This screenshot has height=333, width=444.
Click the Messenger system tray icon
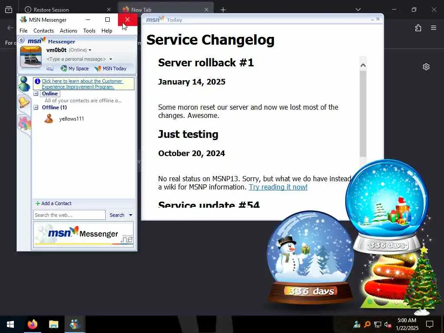pyautogui.click(x=357, y=324)
